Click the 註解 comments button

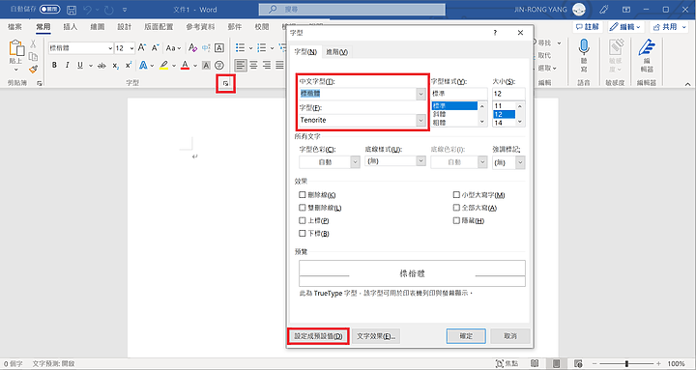[588, 27]
